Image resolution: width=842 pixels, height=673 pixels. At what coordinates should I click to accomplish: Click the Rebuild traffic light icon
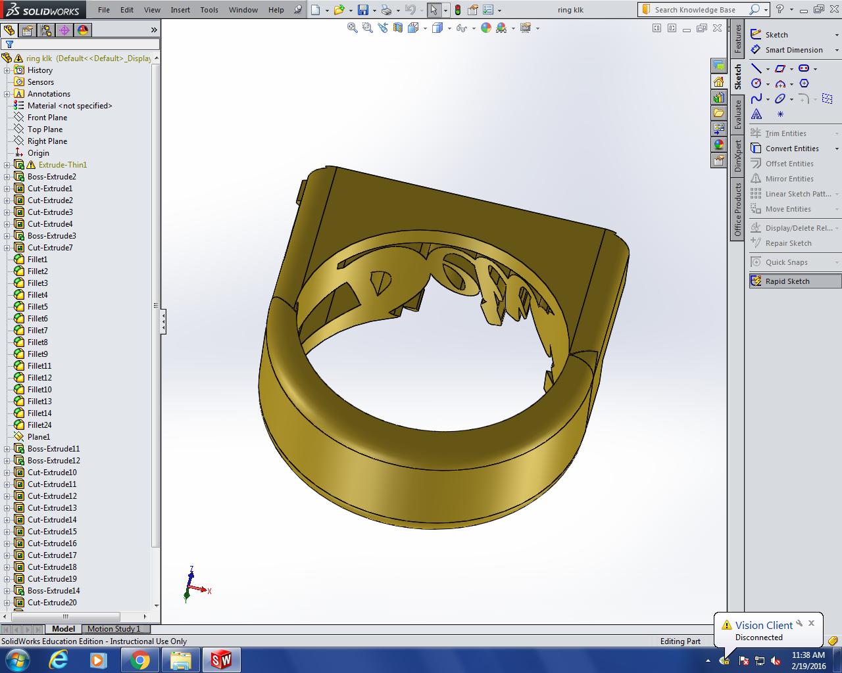click(x=458, y=10)
